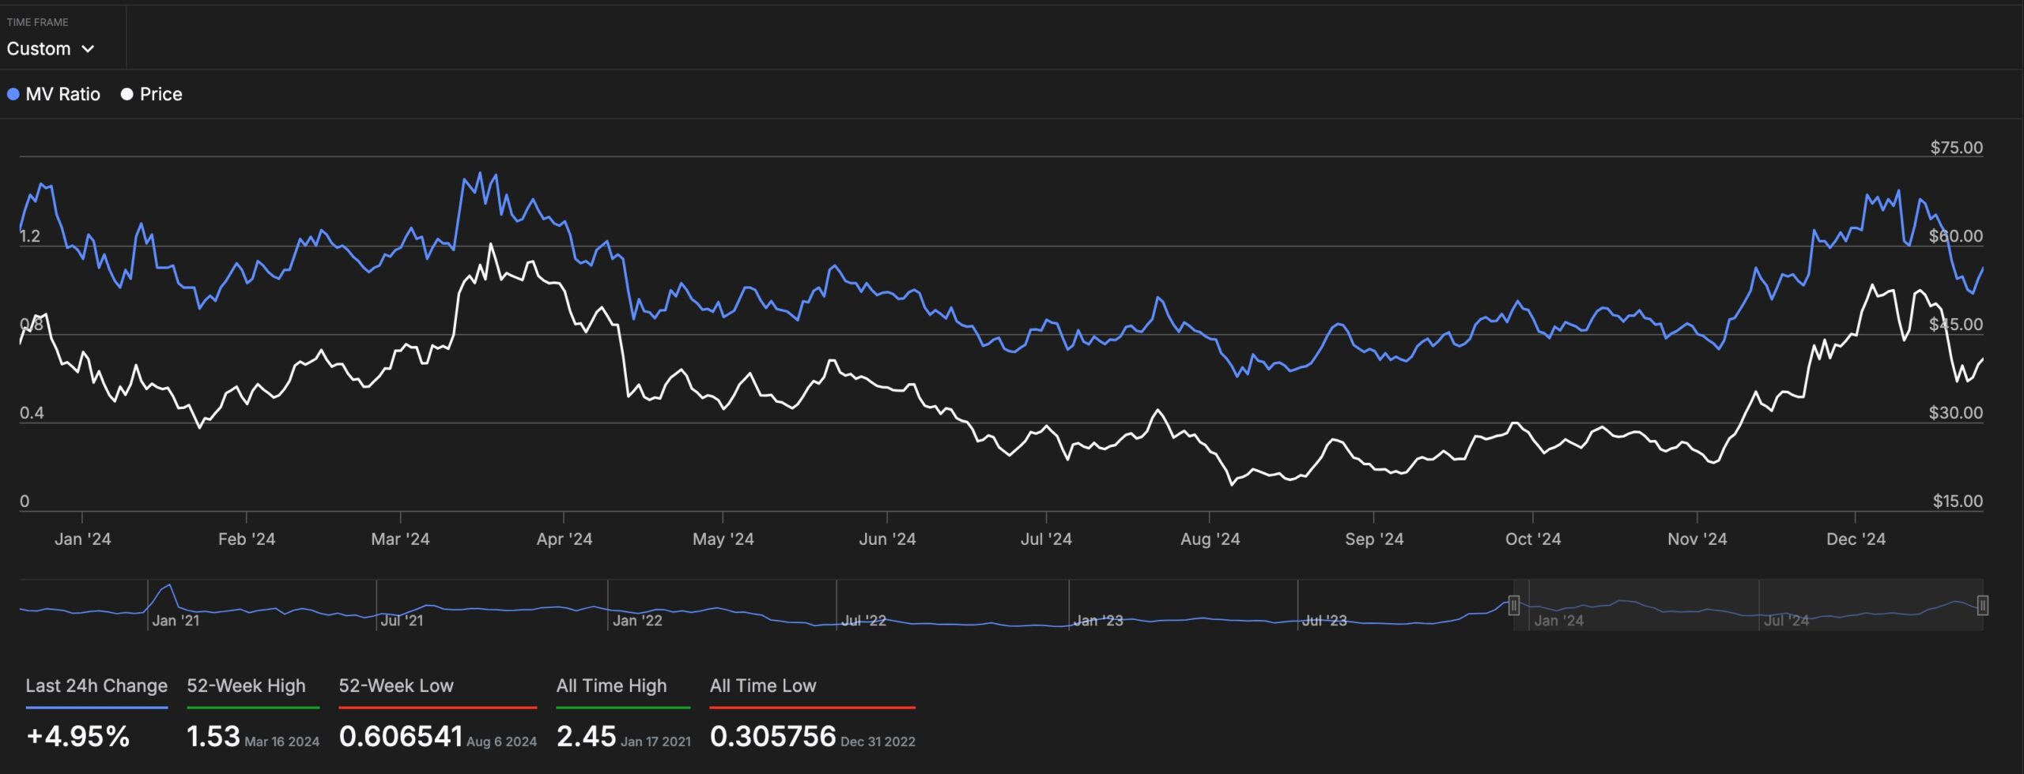The height and width of the screenshot is (774, 2024).
Task: Click the Dec 31 2022 date
Action: point(878,742)
